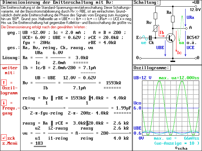
Task: Click the up-arrow key icon for Oszillogramm
Action: click(4, 83)
